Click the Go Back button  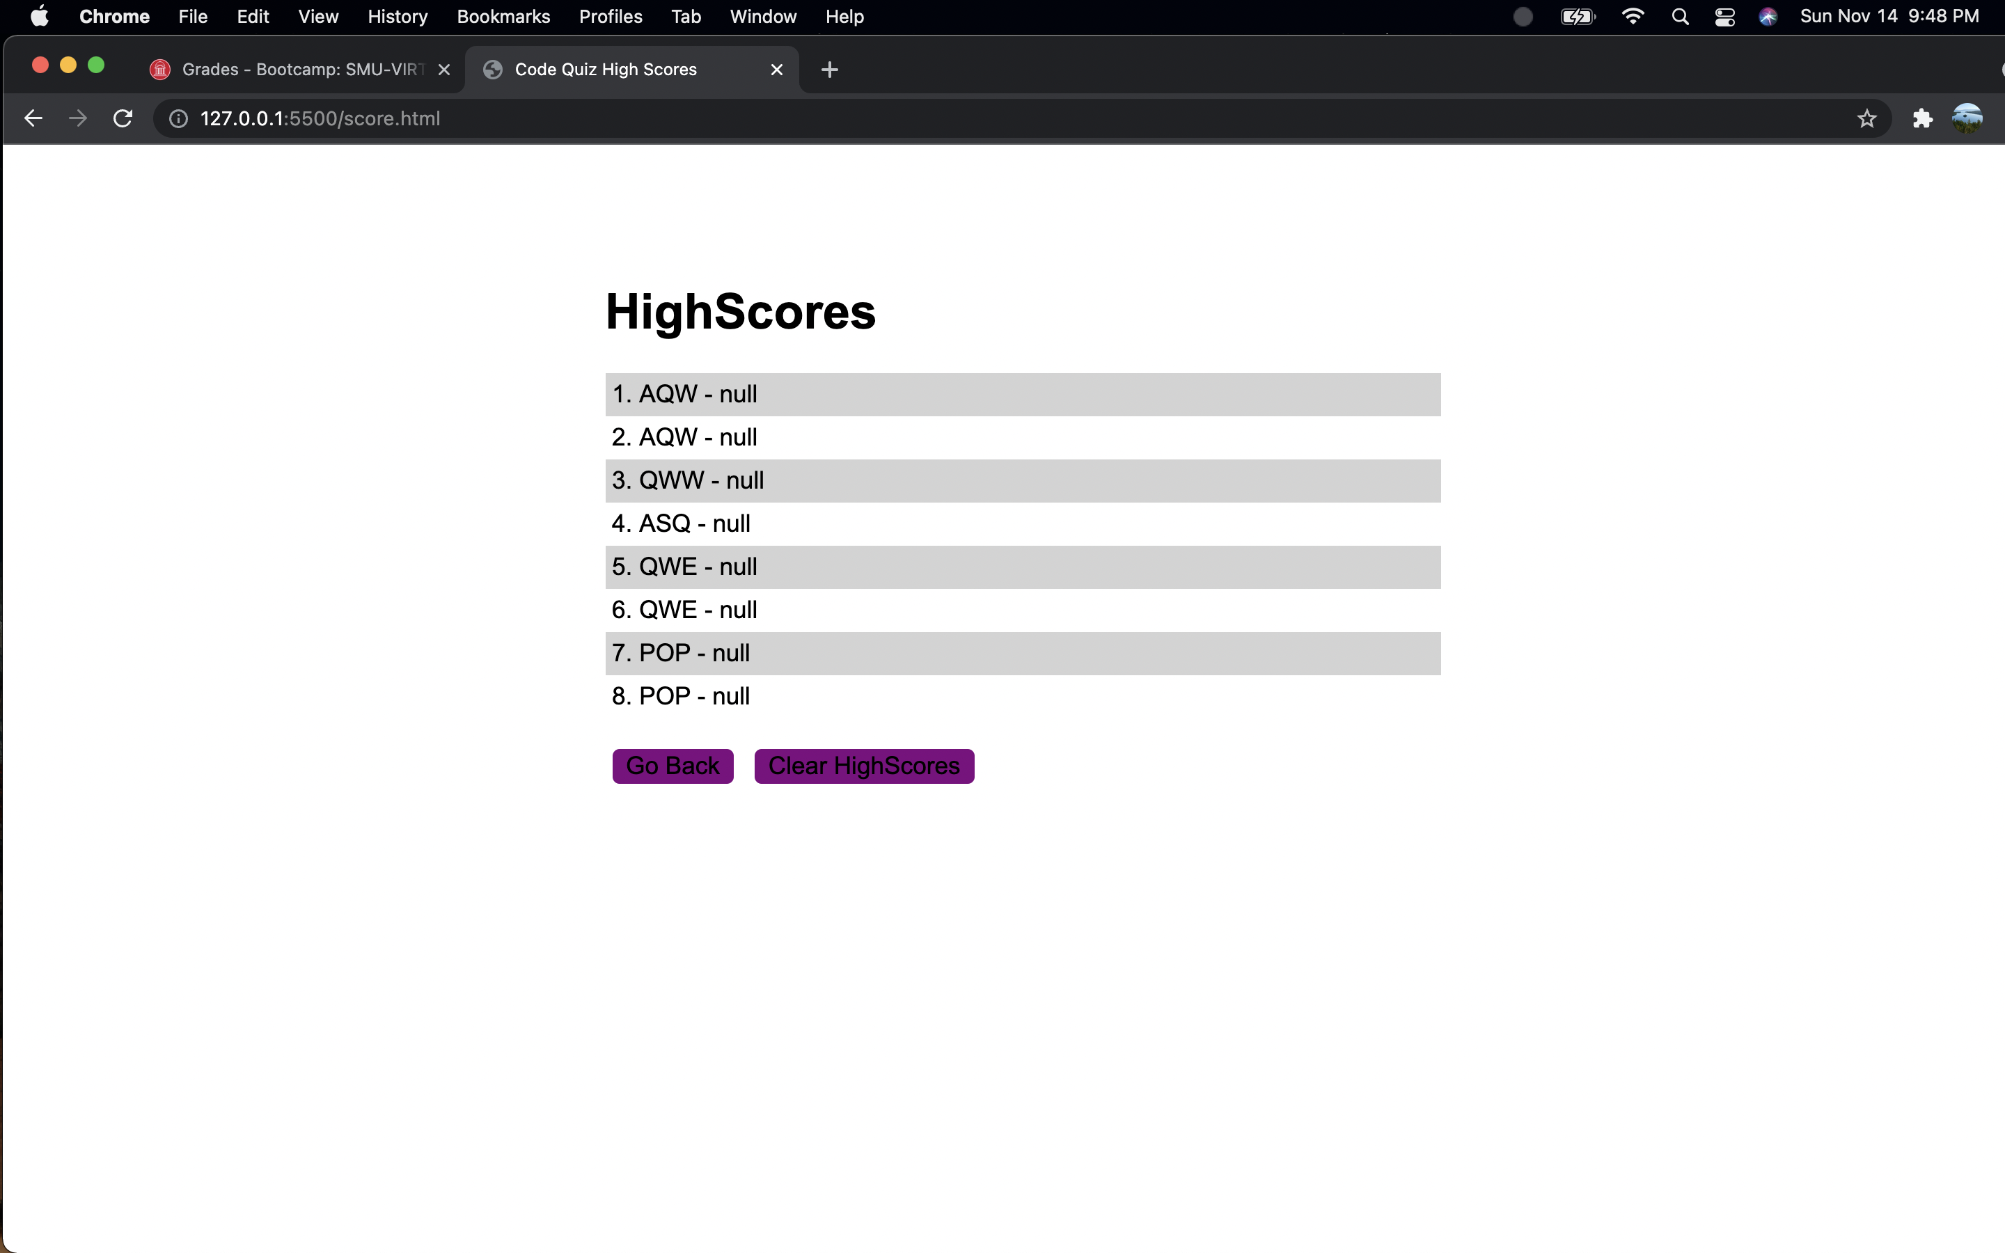(x=671, y=765)
